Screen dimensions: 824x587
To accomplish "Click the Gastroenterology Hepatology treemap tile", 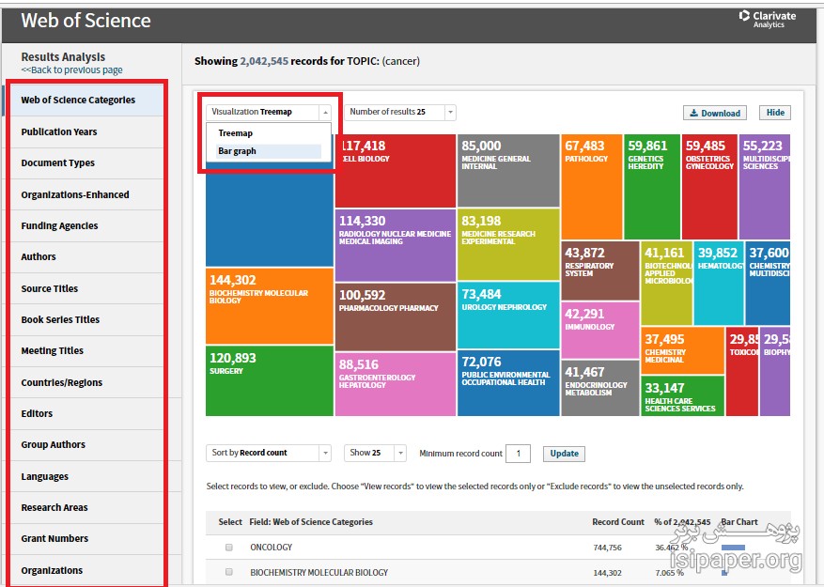I will [396, 384].
